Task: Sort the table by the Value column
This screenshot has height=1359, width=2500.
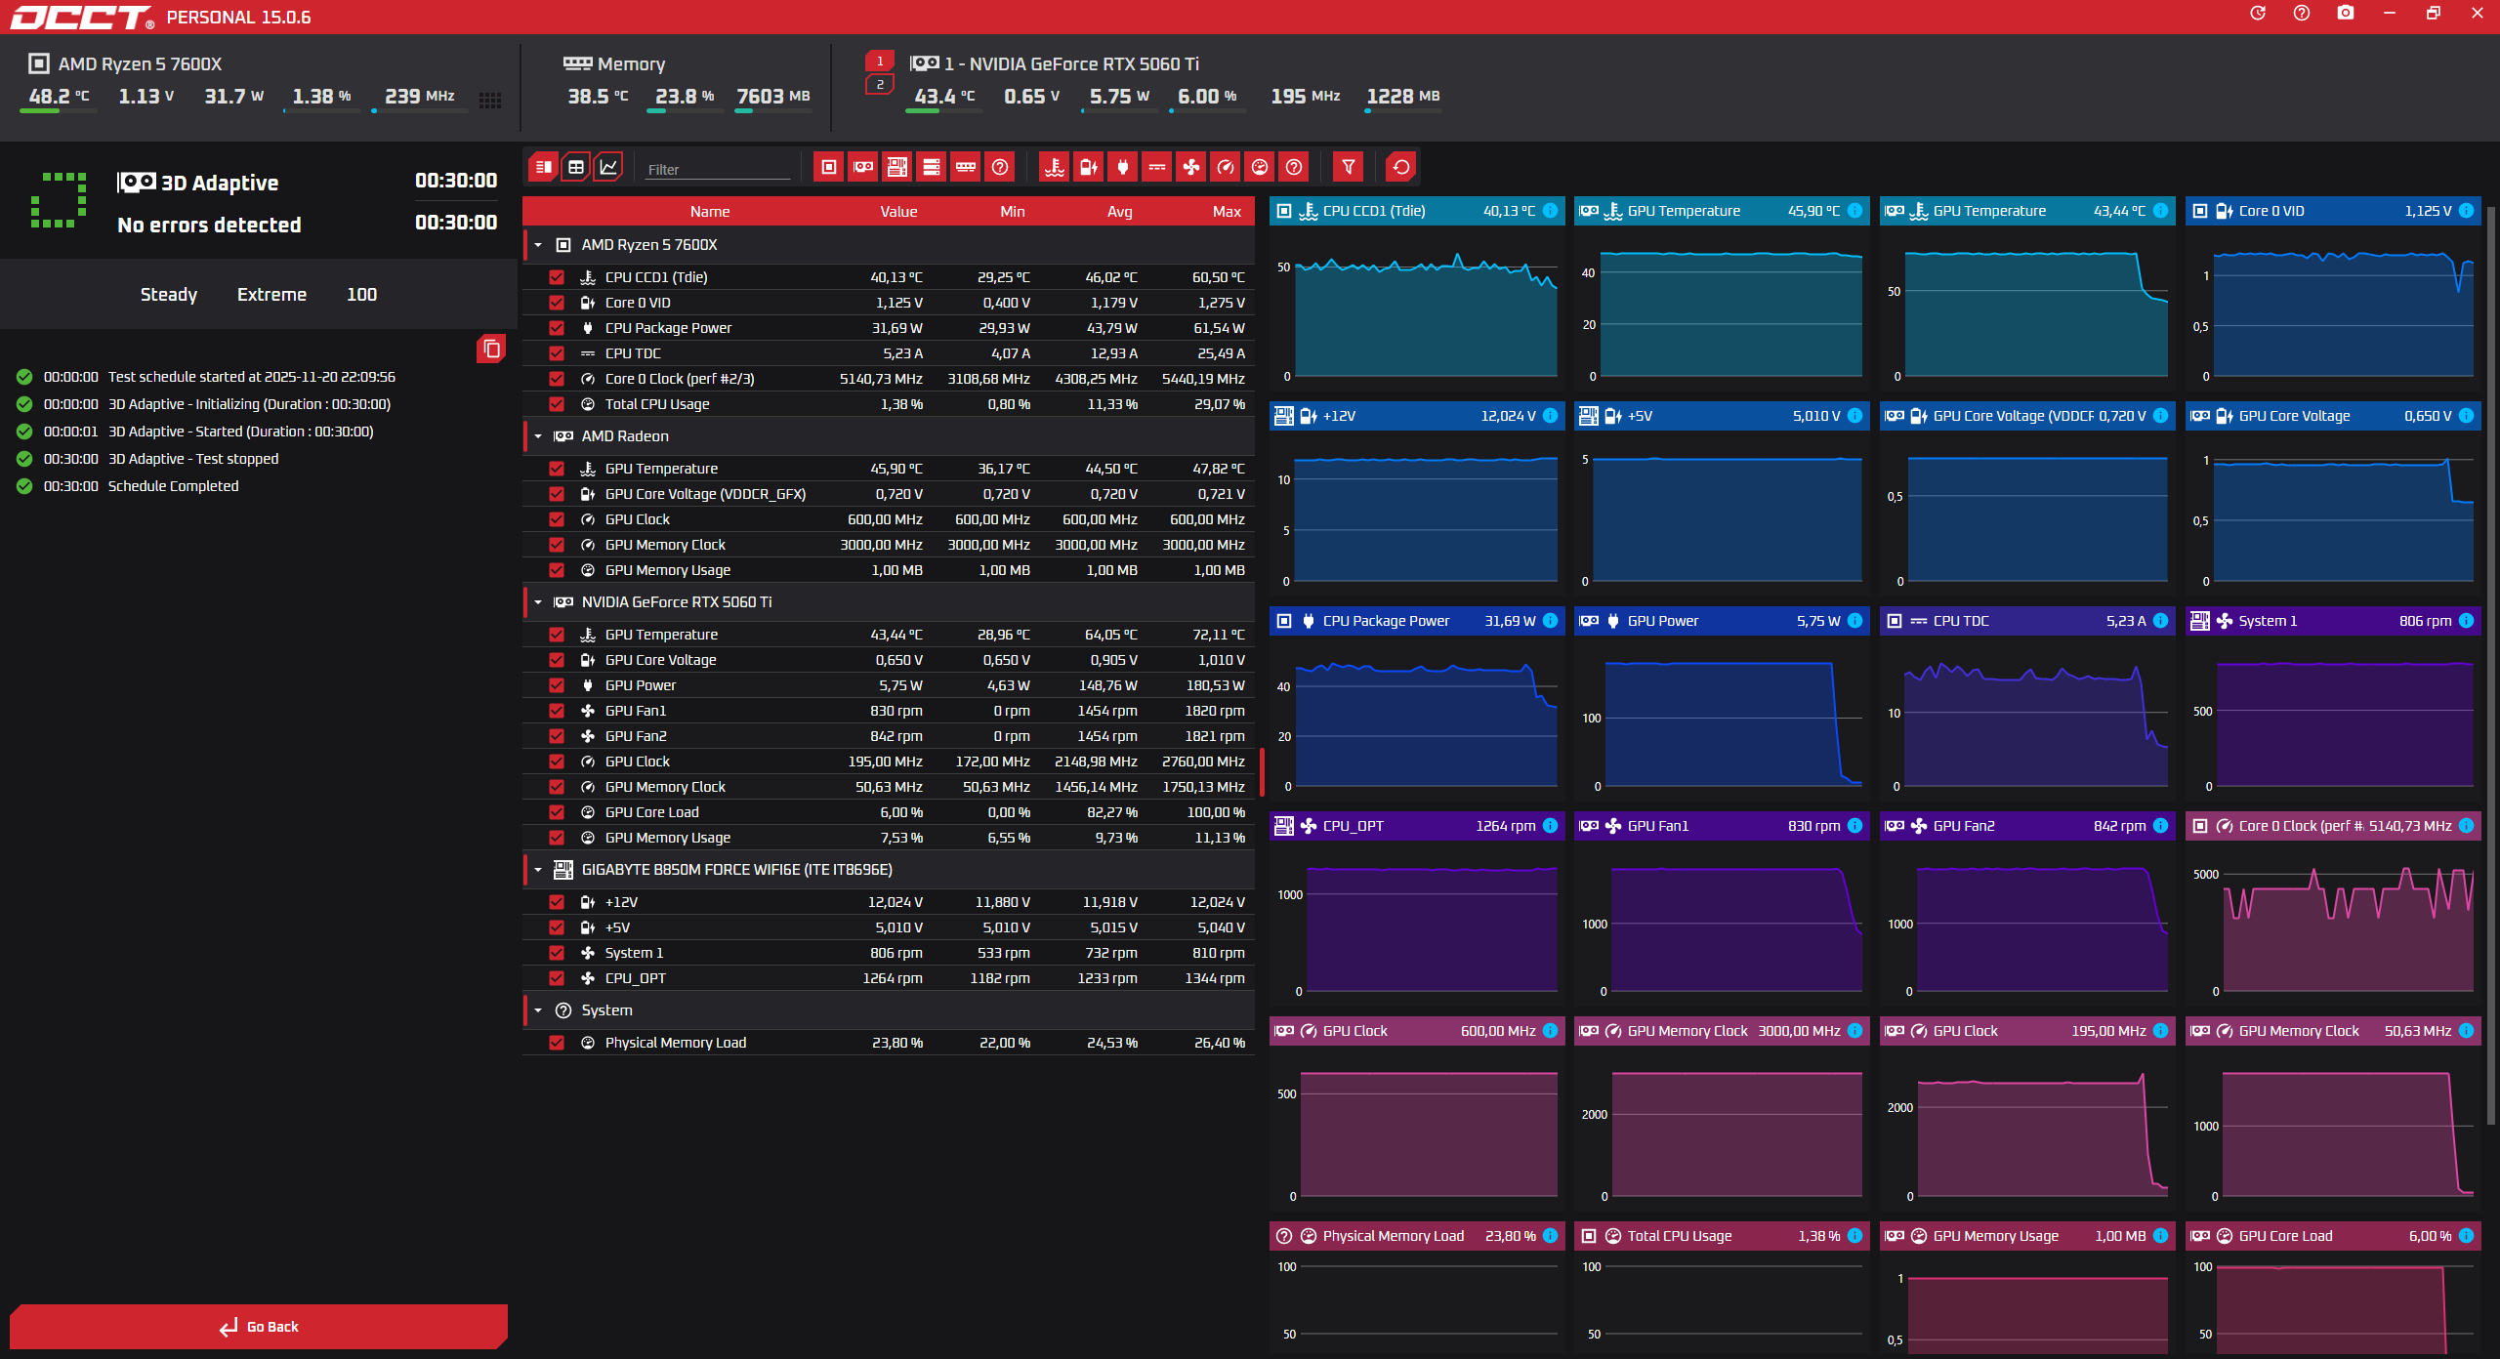Action: coord(898,212)
